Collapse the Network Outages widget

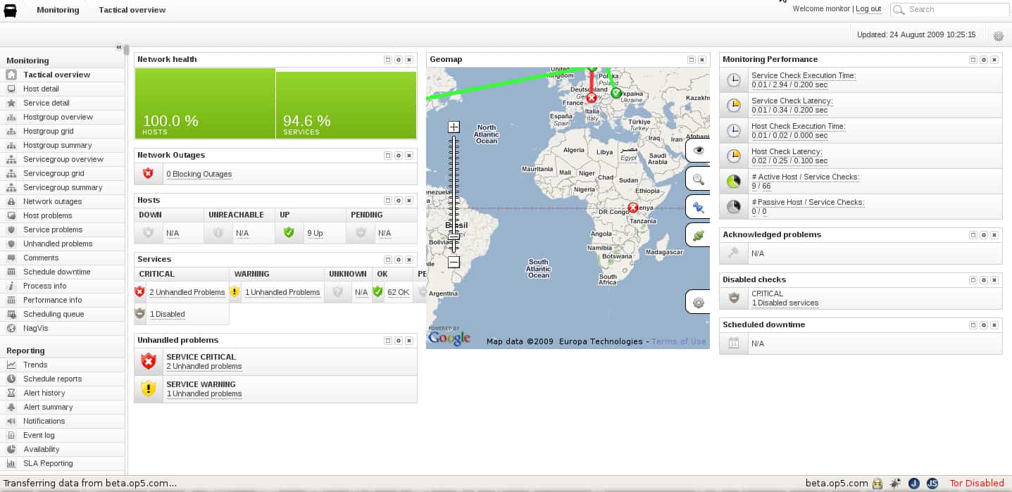[388, 156]
